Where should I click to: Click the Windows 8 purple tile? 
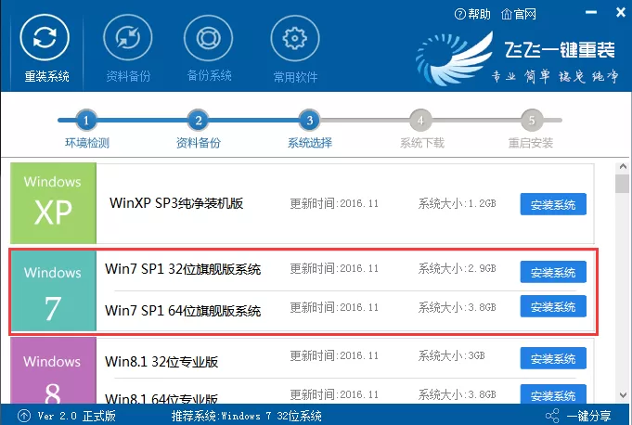53,370
